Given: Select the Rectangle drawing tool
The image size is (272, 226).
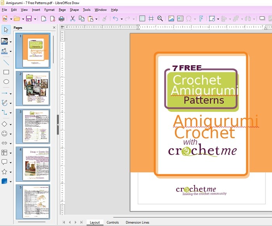Looking at the screenshot, I should click(6, 72).
